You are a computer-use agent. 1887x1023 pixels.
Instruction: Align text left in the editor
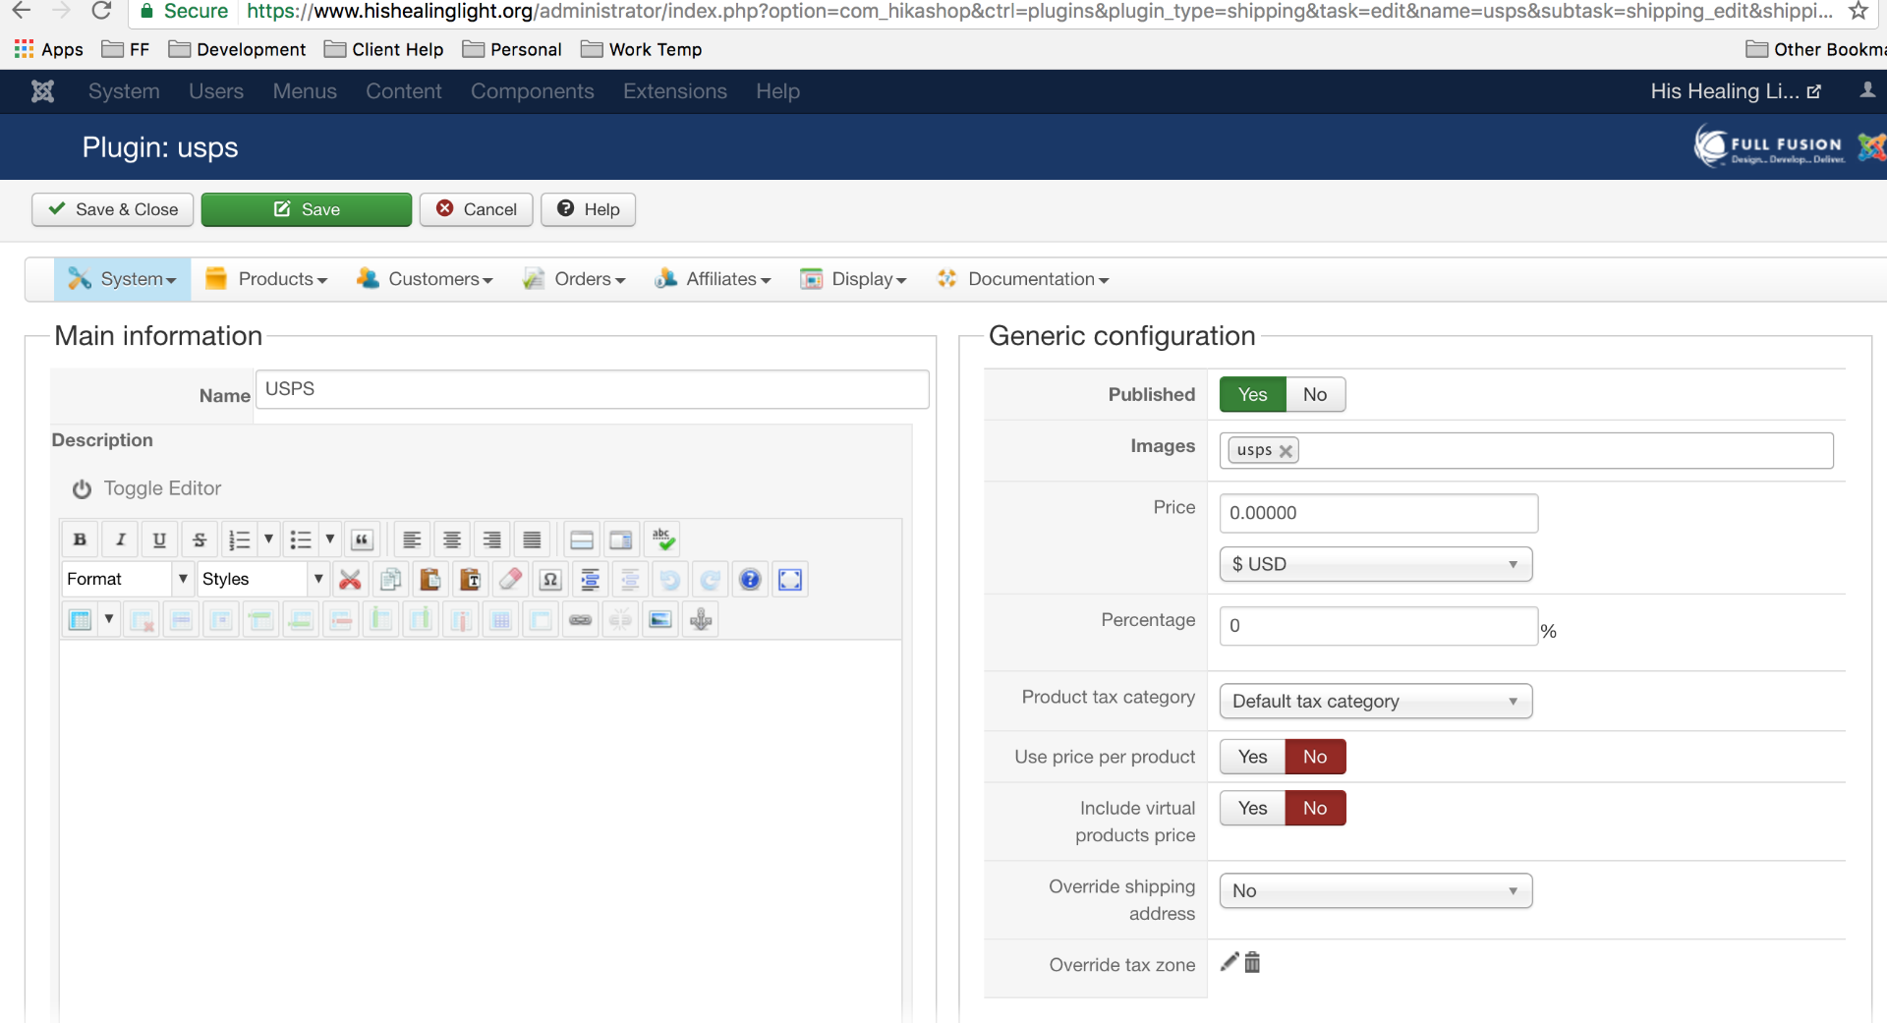click(x=412, y=540)
